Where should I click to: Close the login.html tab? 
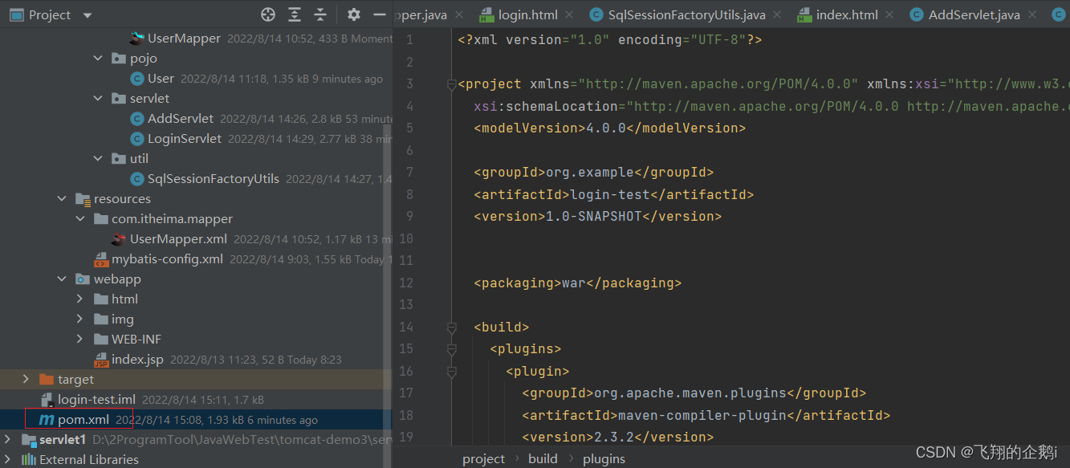[x=569, y=14]
